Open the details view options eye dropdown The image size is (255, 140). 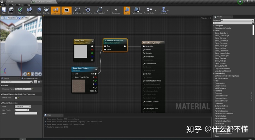coord(40,82)
